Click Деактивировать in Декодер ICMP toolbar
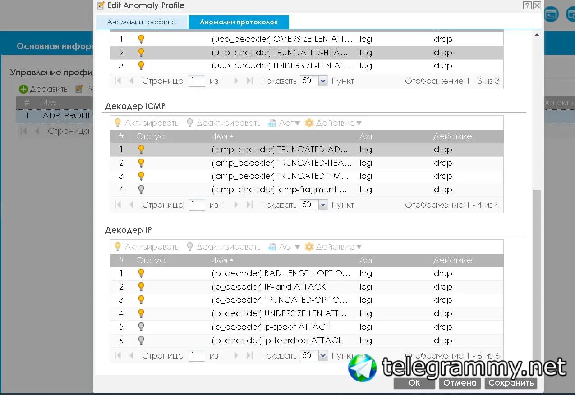575x395 pixels. tap(223, 123)
